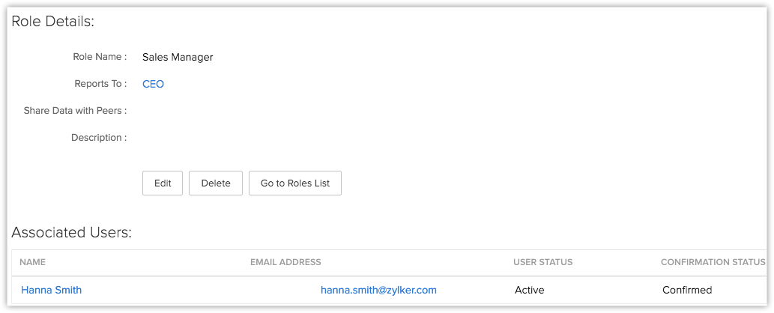The image size is (774, 313).
Task: Click the CONFIRMATION STATUS column header
Action: click(713, 262)
